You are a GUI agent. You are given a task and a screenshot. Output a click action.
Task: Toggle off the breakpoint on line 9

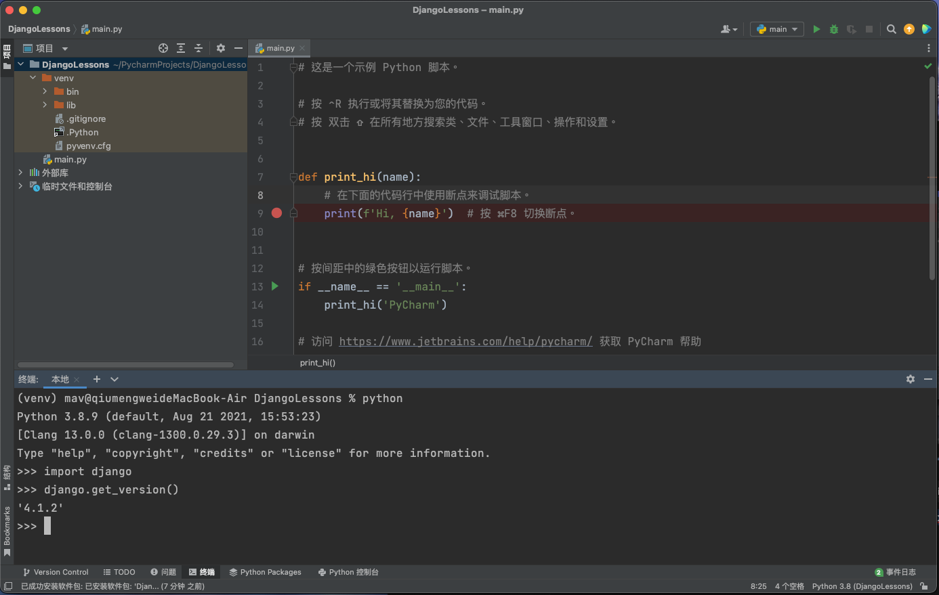click(276, 213)
